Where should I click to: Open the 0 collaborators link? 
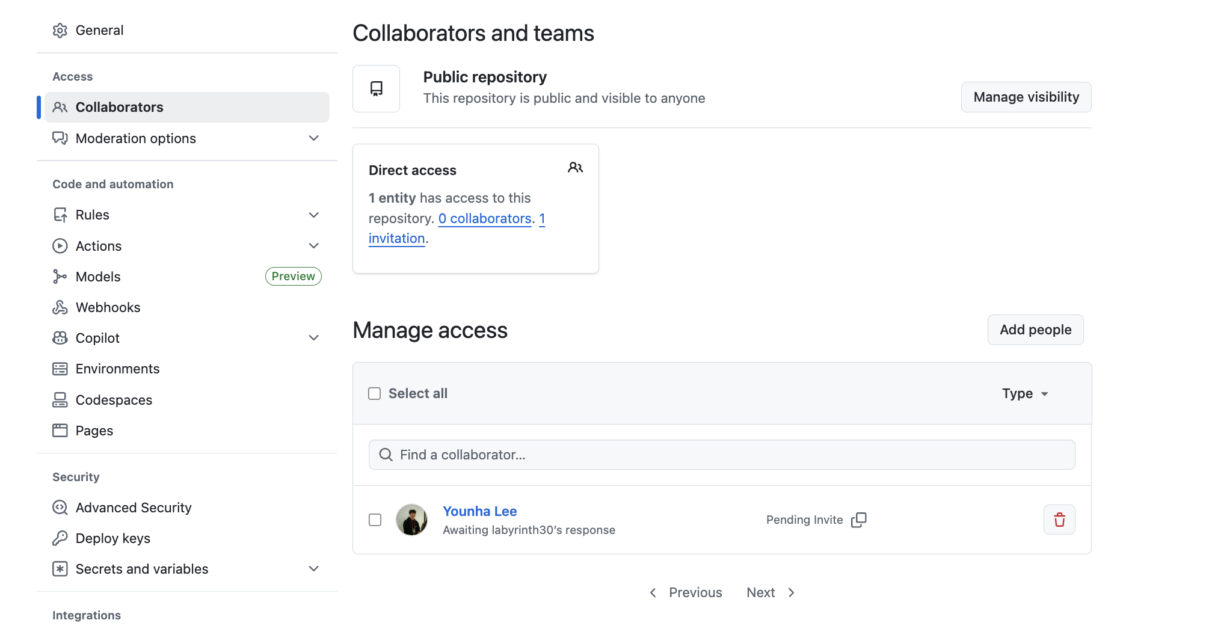485,218
